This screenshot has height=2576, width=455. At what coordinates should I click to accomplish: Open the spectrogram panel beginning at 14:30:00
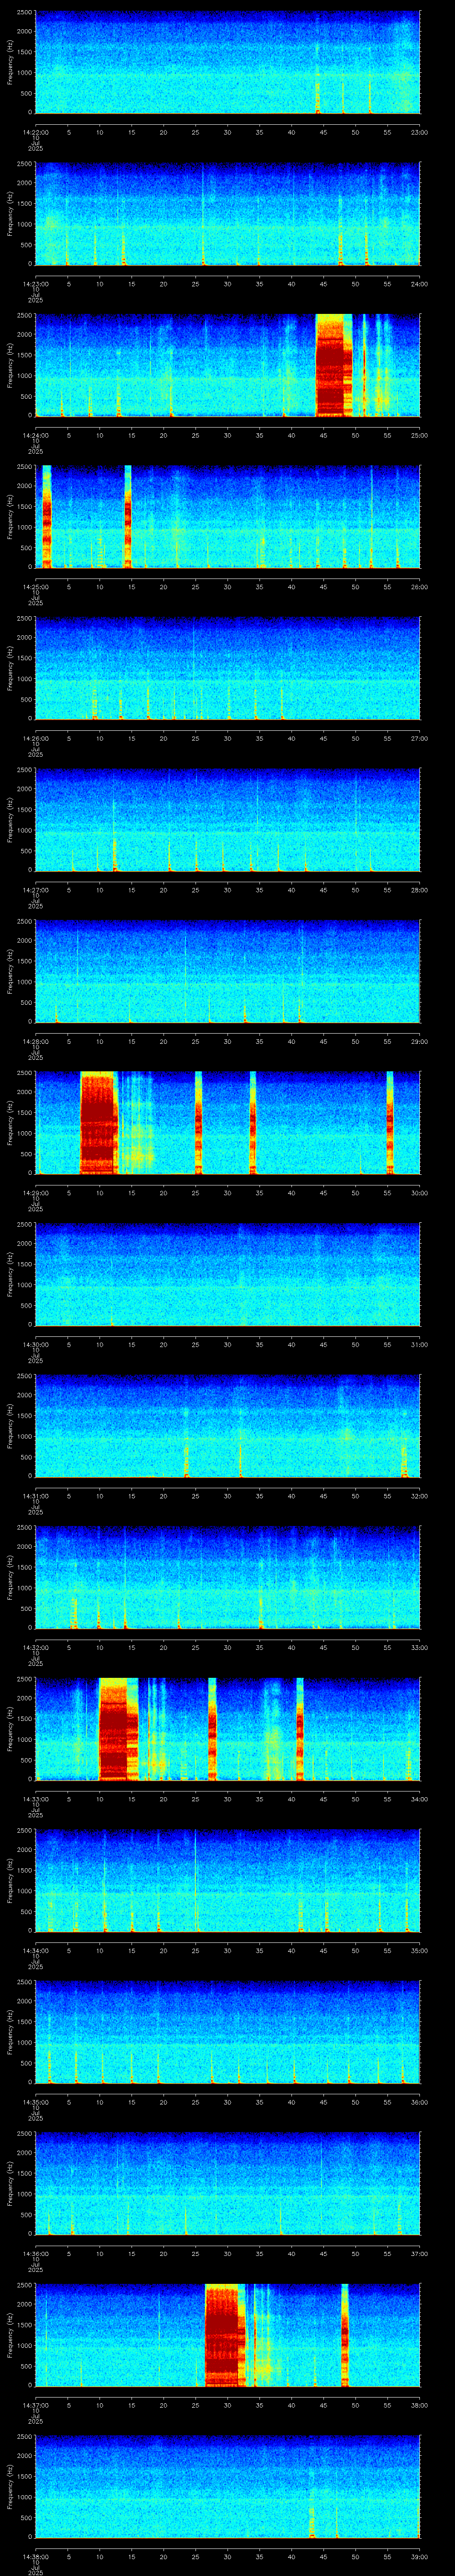(x=227, y=1274)
